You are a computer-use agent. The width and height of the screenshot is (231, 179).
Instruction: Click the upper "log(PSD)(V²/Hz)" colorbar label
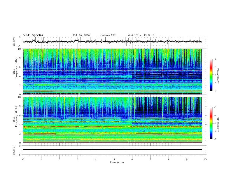[218, 76]
